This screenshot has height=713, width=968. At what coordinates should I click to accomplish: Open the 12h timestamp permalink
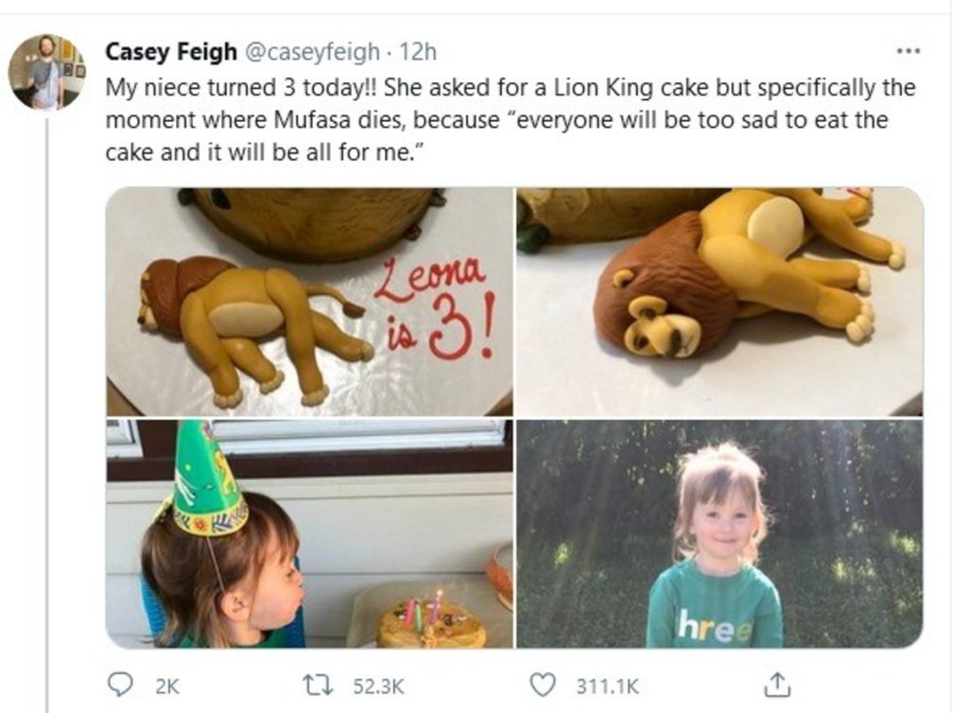(x=418, y=51)
